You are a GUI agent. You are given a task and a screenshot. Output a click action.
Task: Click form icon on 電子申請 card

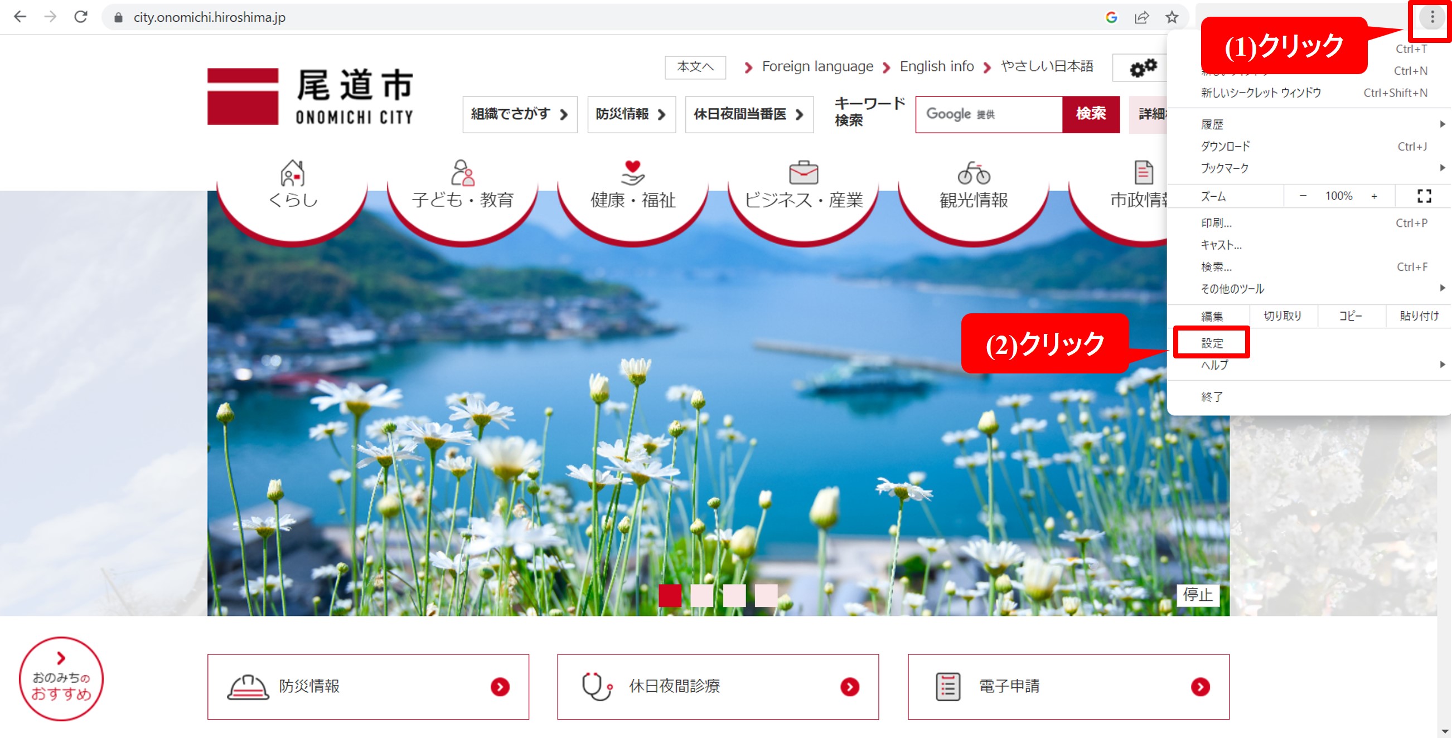(x=947, y=687)
